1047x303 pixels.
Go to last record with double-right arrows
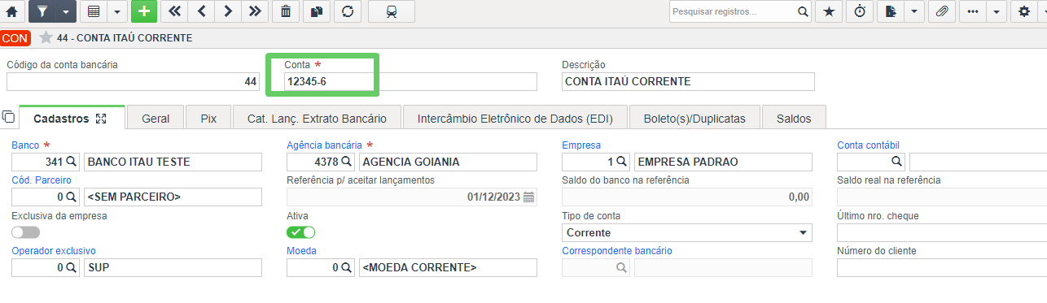(x=255, y=11)
